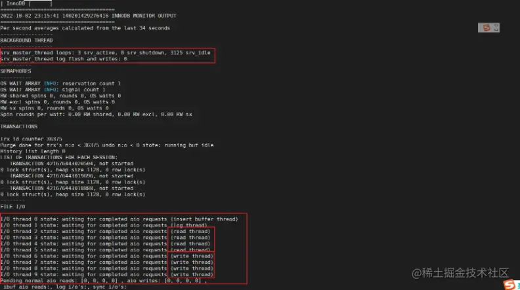
Task: Click 'Pending normal aio reads' line
Action: [x=104, y=281]
